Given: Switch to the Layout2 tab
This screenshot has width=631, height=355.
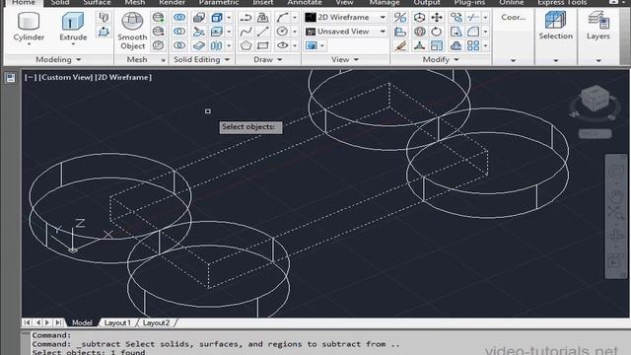Looking at the screenshot, I should [156, 322].
